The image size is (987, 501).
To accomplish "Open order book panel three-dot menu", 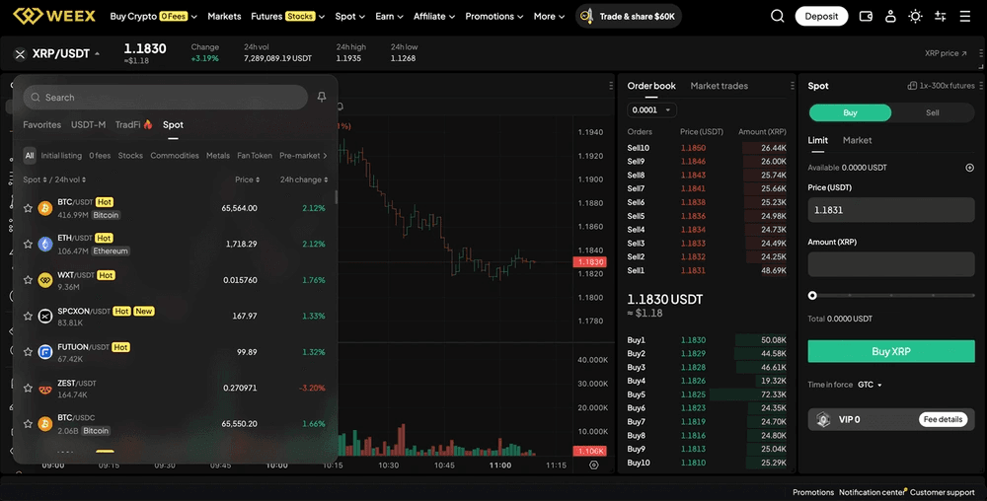I will click(x=792, y=86).
